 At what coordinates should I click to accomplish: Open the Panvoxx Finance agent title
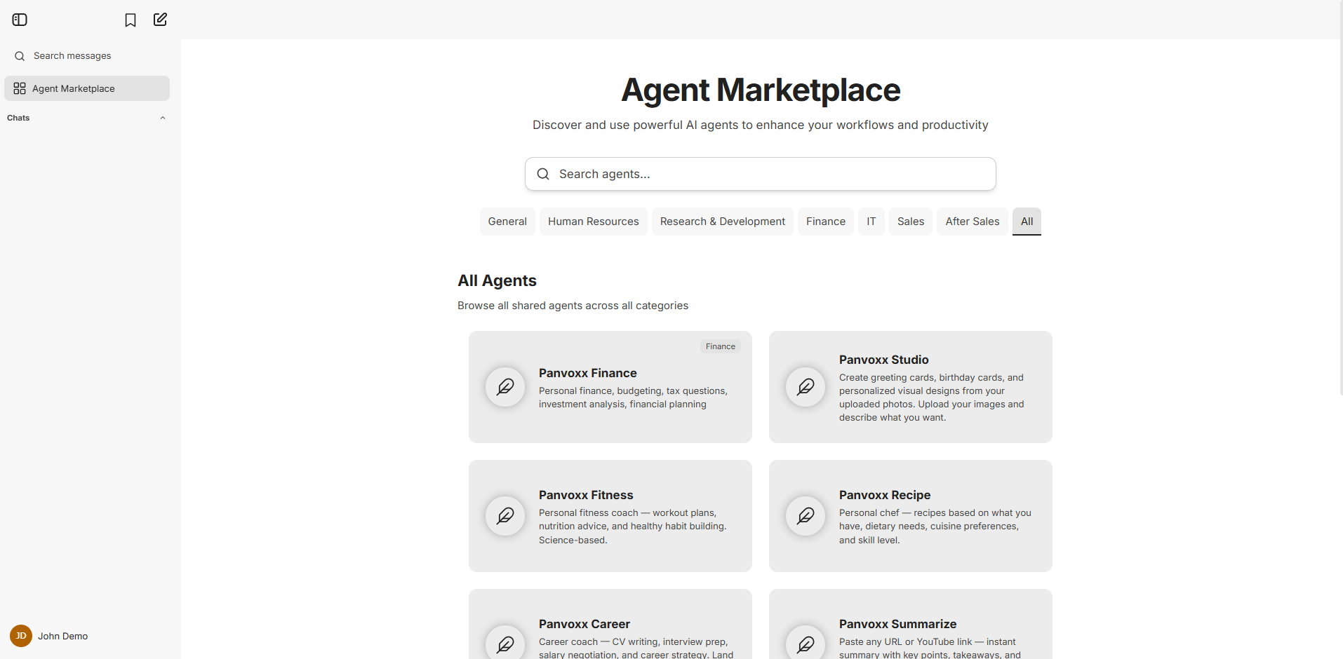tap(588, 373)
